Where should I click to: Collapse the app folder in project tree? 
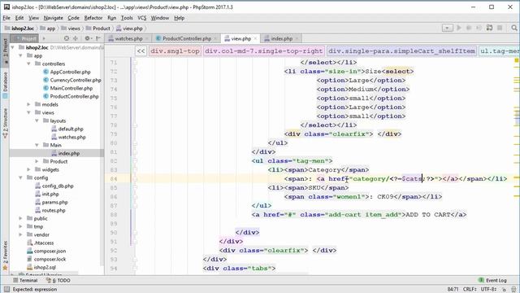pos(20,55)
